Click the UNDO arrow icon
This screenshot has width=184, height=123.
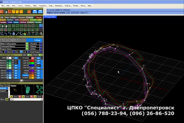click(x=35, y=12)
